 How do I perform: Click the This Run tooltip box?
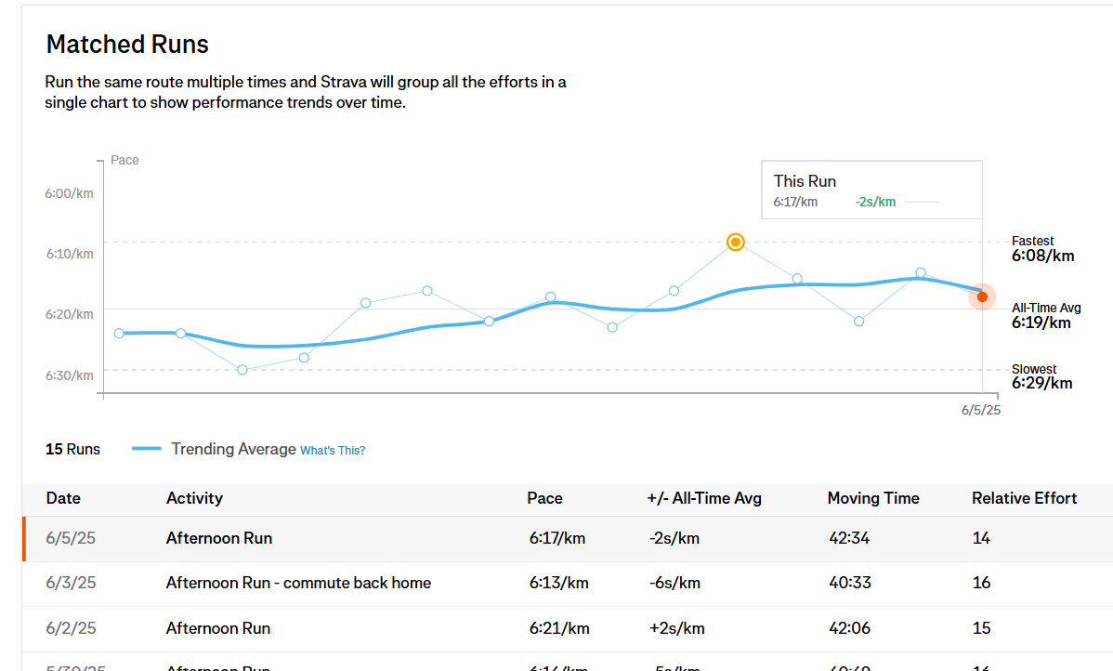(x=871, y=190)
